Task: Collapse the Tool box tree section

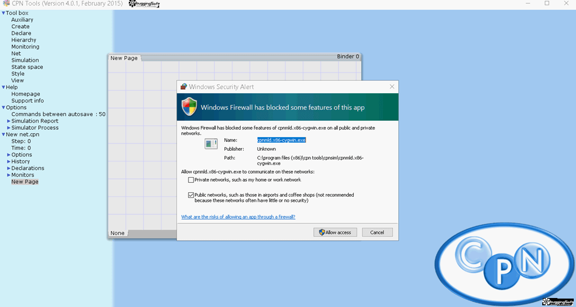Action: click(3, 13)
